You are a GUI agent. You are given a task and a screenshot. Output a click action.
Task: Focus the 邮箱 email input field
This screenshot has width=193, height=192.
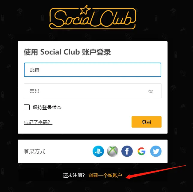point(93,70)
